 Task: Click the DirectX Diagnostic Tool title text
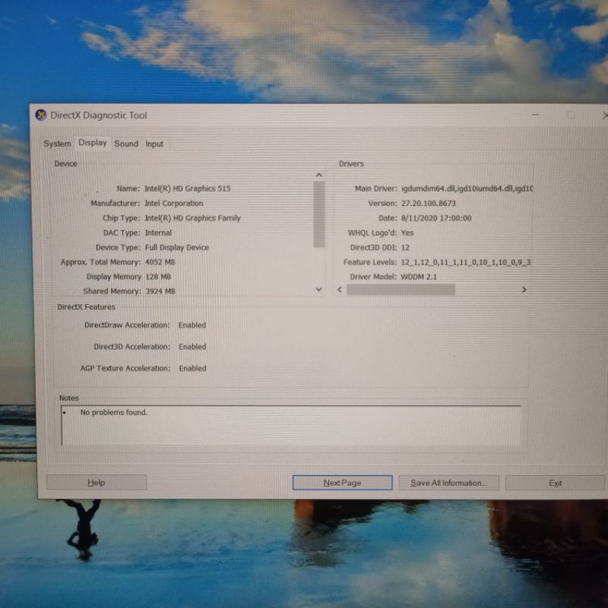point(99,116)
